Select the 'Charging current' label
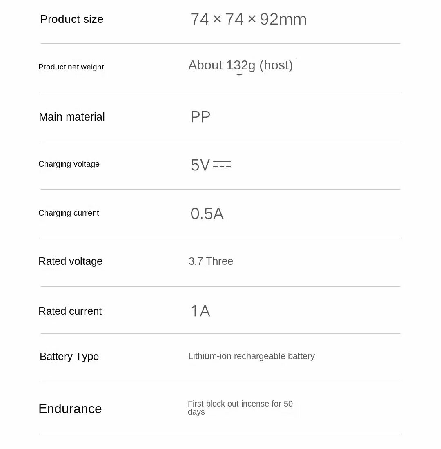The height and width of the screenshot is (449, 441). pyautogui.click(x=69, y=213)
